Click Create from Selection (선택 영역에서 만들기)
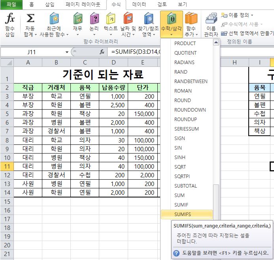The image size is (274, 260). coord(247,33)
